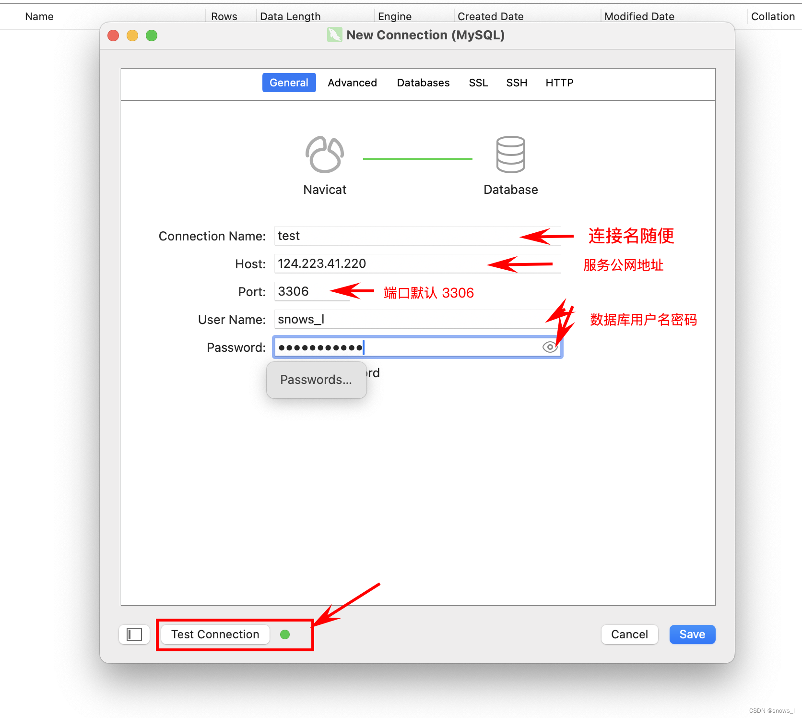Sort by Rows column in background window
The image size is (802, 718).
pos(224,16)
